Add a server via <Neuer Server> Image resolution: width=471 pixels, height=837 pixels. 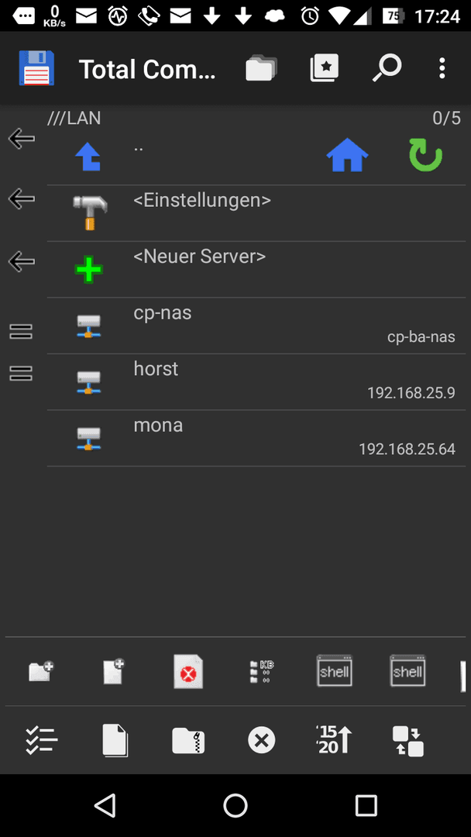pyautogui.click(x=256, y=270)
